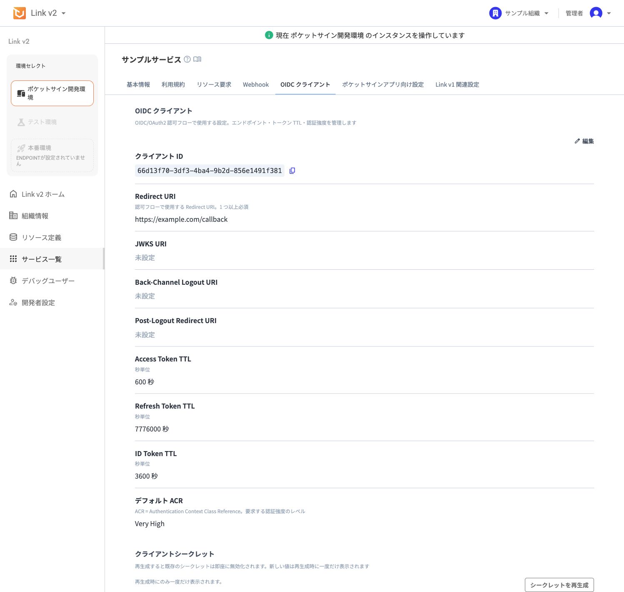Click the デバッグユーザー bug icon
624x592 pixels.
pyautogui.click(x=13, y=281)
